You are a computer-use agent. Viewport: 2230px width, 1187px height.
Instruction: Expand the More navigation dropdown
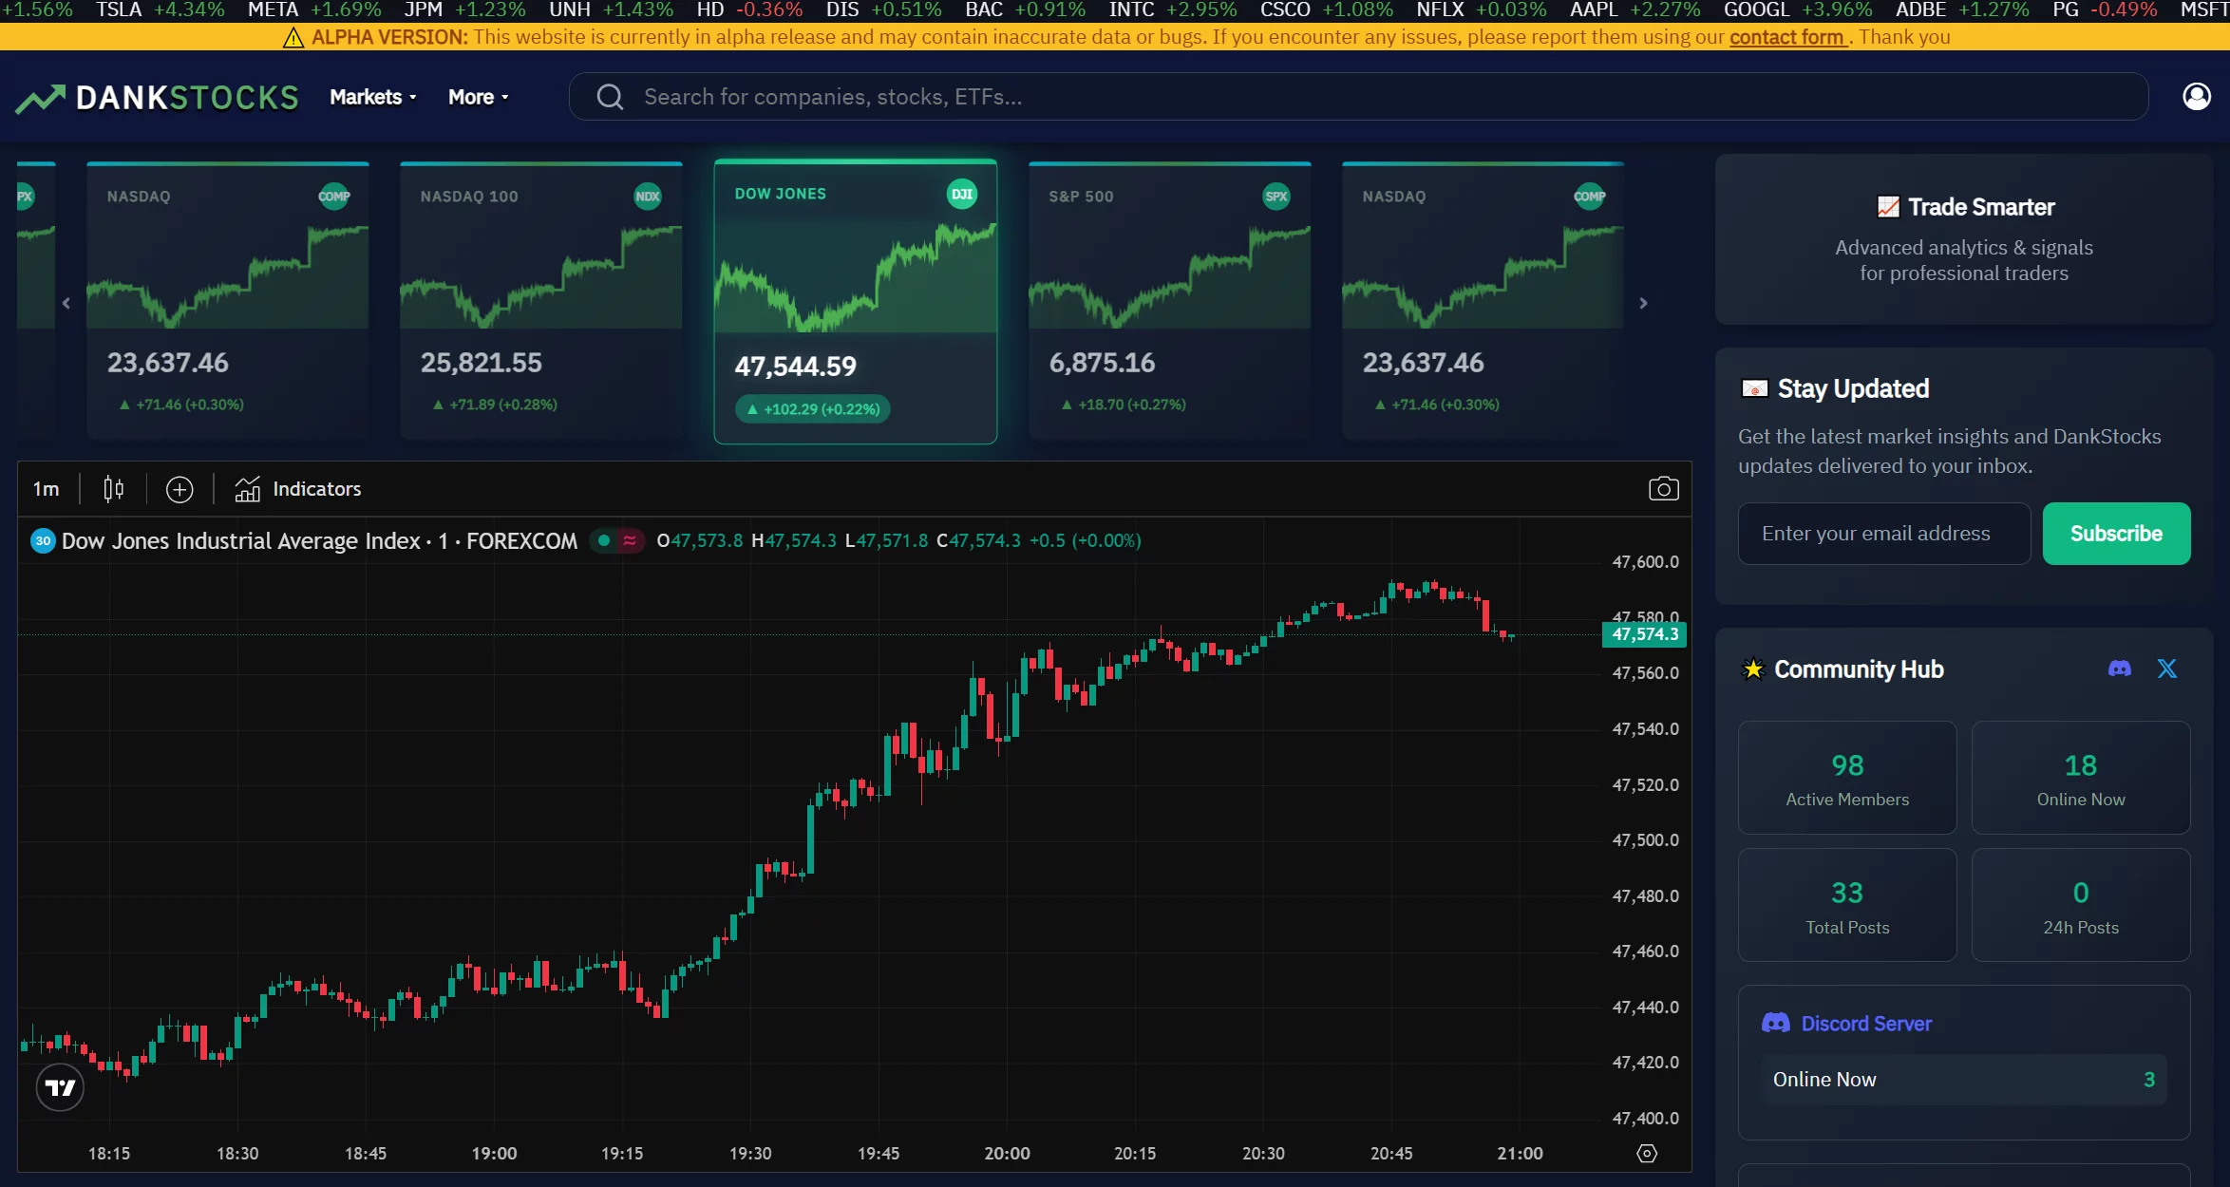pyautogui.click(x=476, y=96)
